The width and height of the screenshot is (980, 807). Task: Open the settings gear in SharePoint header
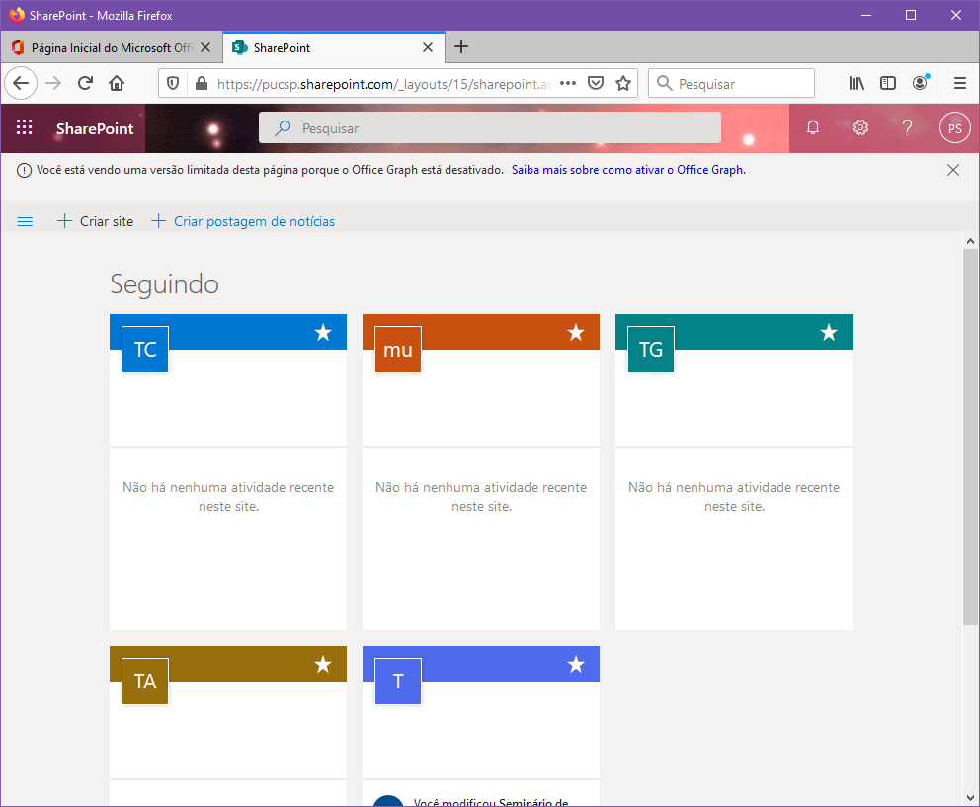point(860,127)
